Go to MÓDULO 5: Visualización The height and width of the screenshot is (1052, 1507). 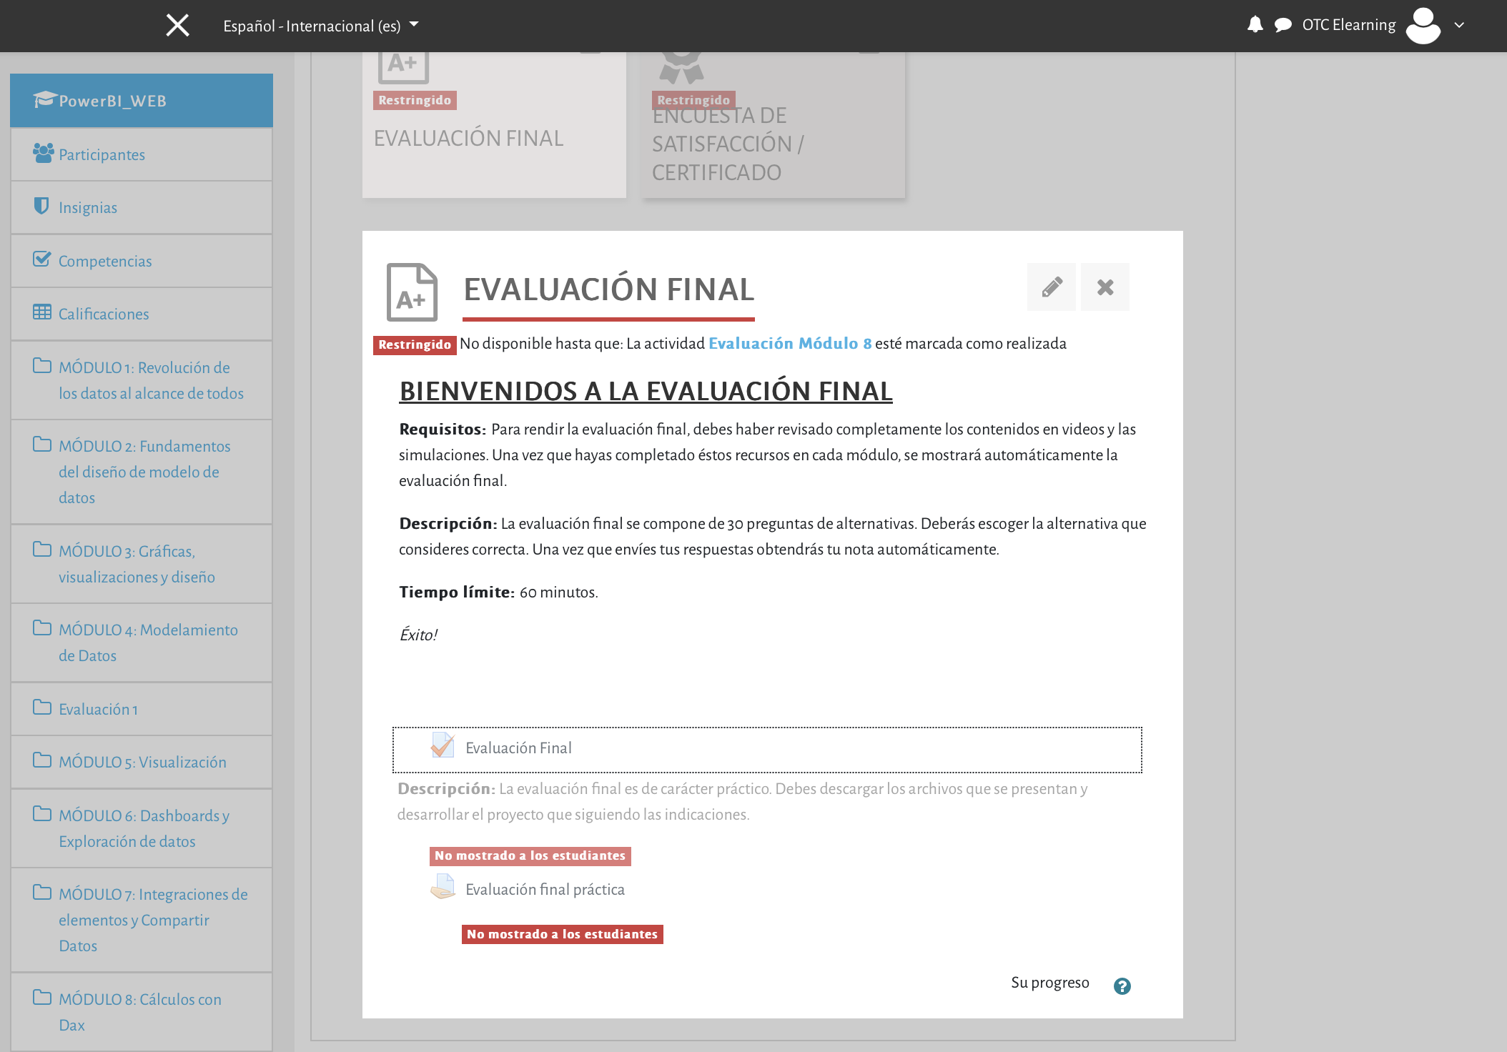pyautogui.click(x=142, y=762)
